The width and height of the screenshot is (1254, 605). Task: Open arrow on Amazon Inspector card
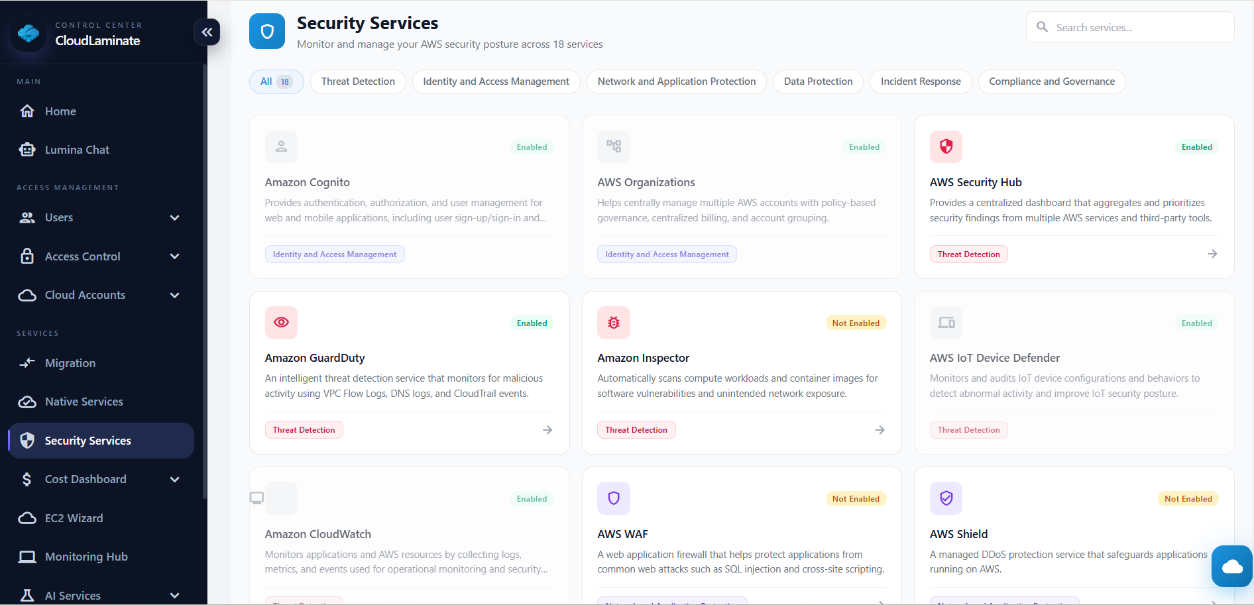coord(880,430)
